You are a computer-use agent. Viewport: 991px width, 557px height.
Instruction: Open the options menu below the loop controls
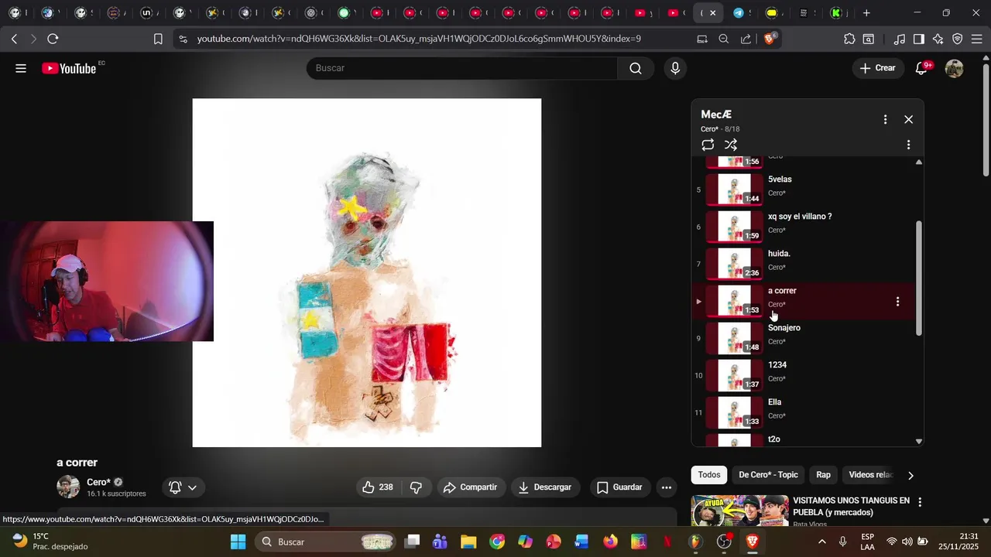(x=908, y=145)
